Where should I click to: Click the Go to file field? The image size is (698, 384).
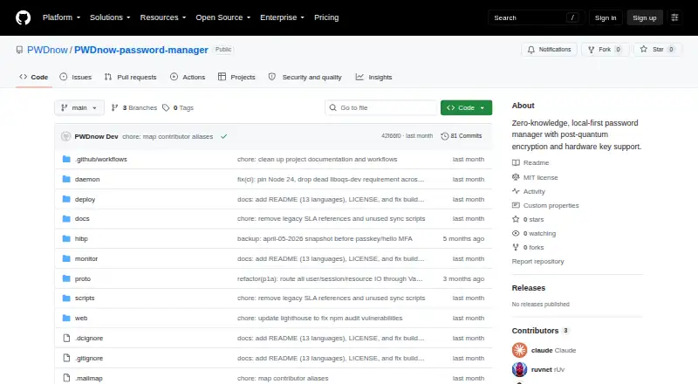click(381, 108)
